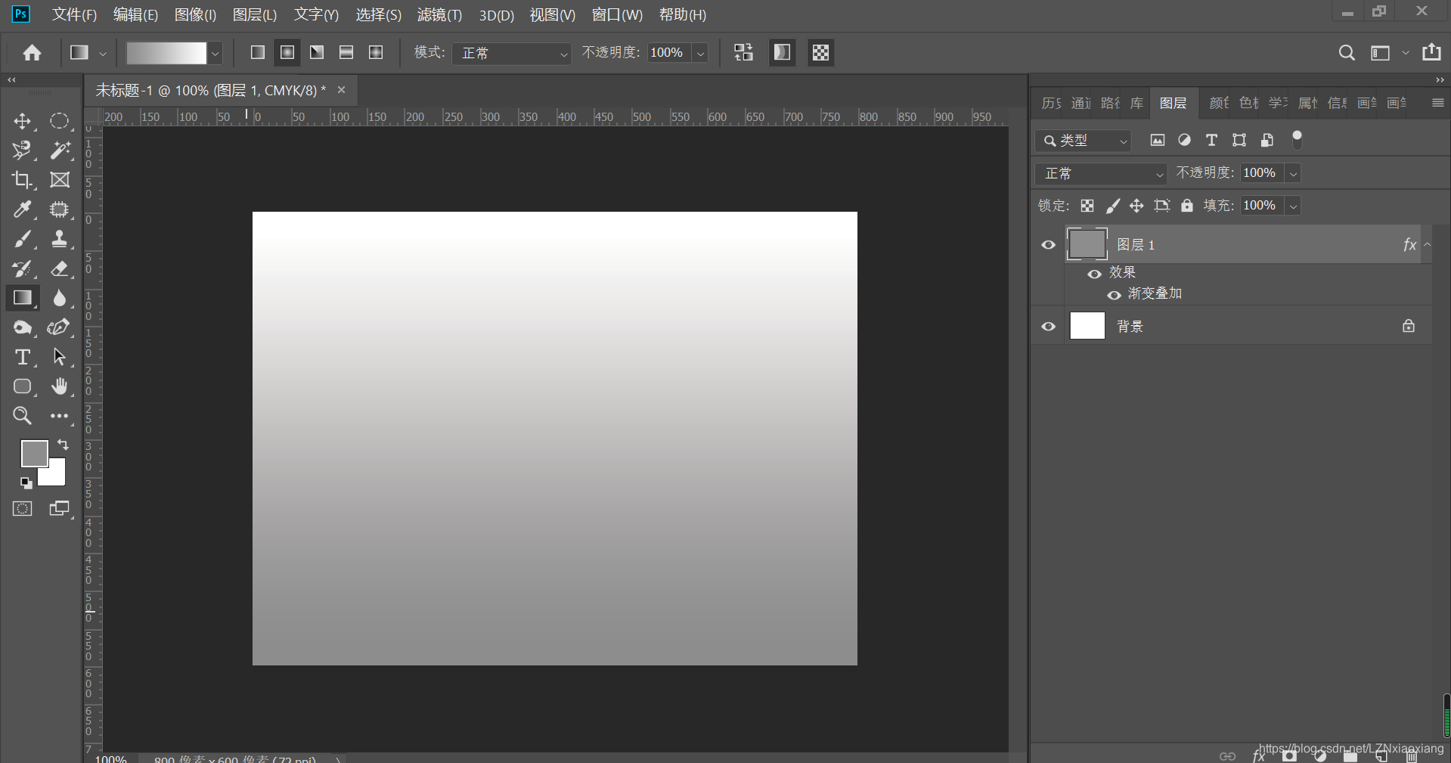Select the Lasso tool

click(x=23, y=150)
